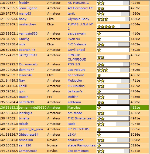Open team link PUMAS U.N.A.M° 2
150x154 pixels.
click(x=80, y=26)
